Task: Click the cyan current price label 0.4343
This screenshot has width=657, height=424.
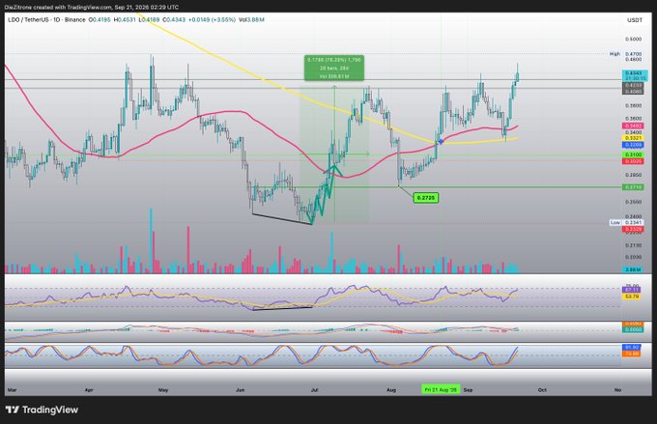Action: 635,75
